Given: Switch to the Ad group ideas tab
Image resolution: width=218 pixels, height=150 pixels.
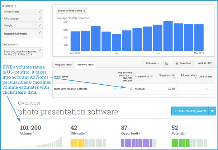Looking at the screenshot, I should pos(63,65).
